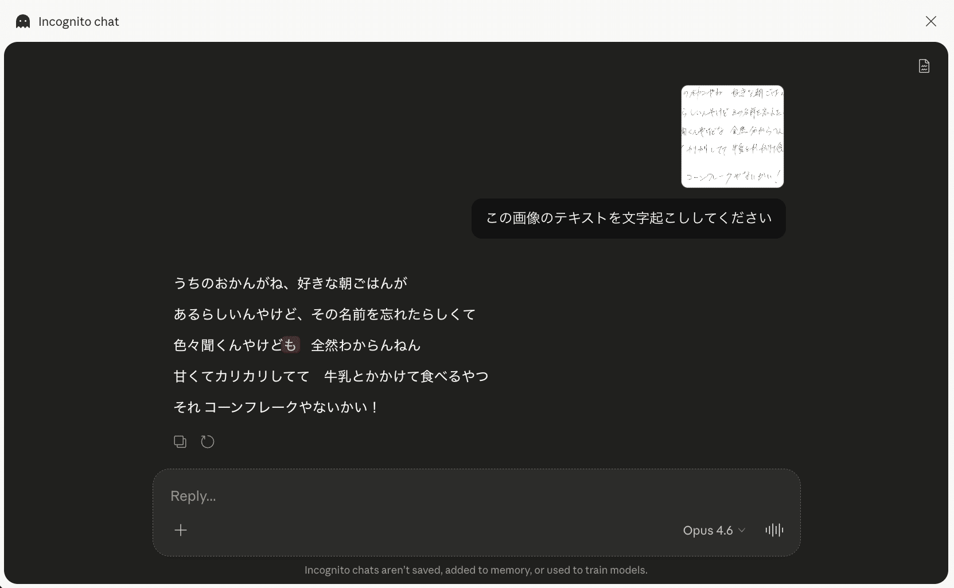The height and width of the screenshot is (588, 954).
Task: Click the phrase 牛乳とかかけて食べるやつ
Action: [406, 376]
